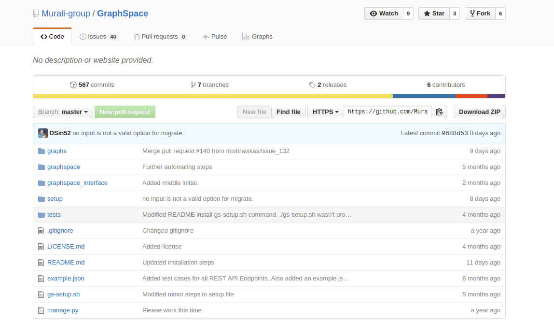Open the README.md file
554x321 pixels.
66,262
